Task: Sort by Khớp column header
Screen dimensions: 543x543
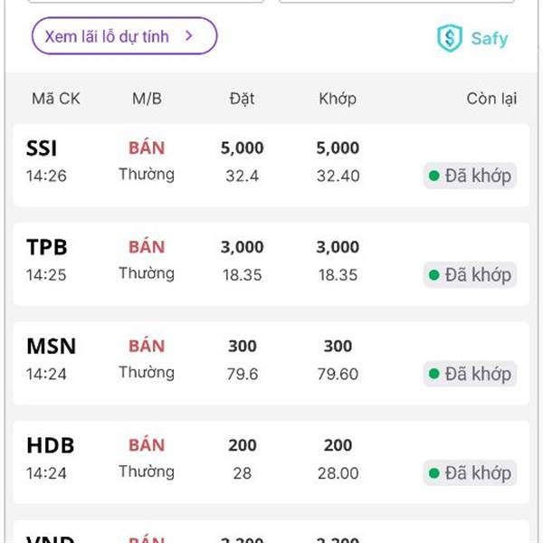Action: pos(338,99)
